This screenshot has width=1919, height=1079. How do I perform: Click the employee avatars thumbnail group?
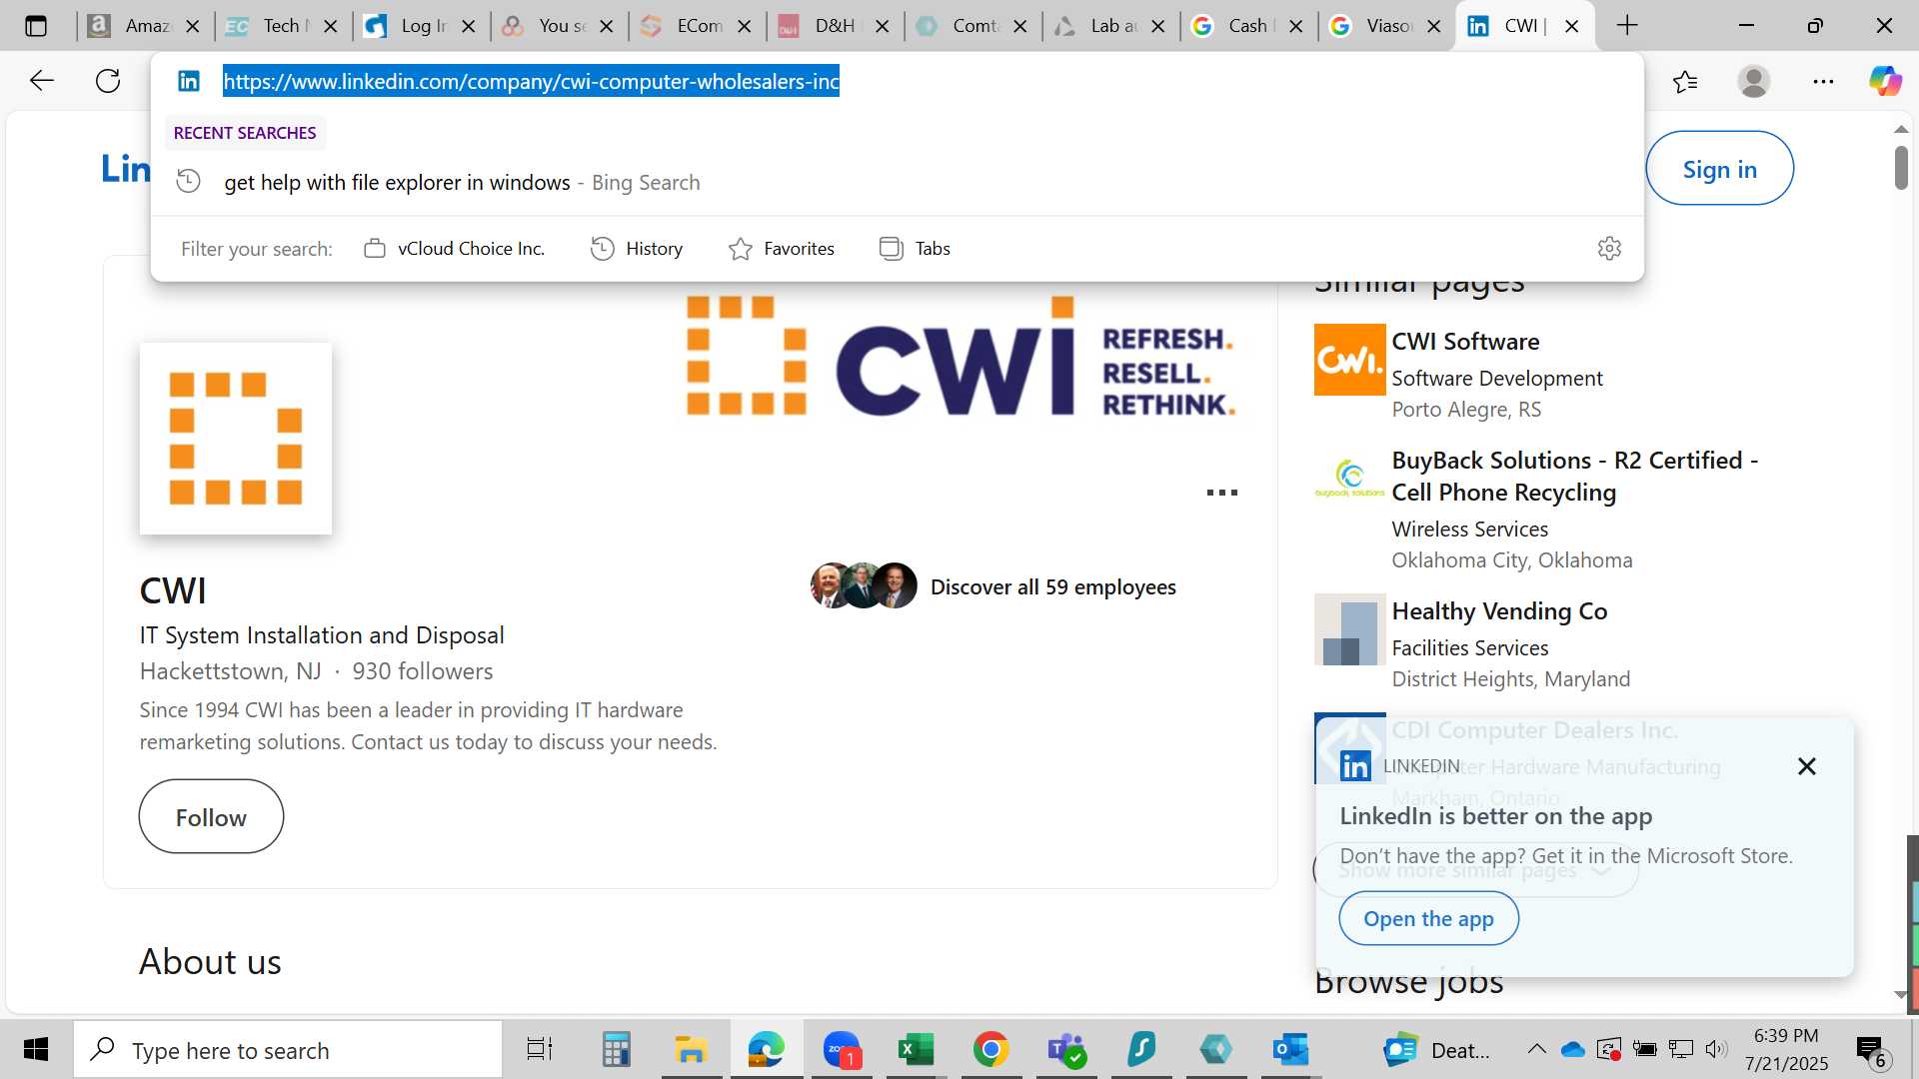(864, 586)
